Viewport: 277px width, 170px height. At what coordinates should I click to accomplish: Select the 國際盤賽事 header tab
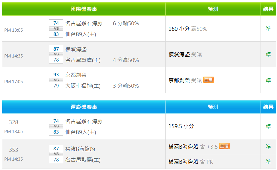point(84,9)
